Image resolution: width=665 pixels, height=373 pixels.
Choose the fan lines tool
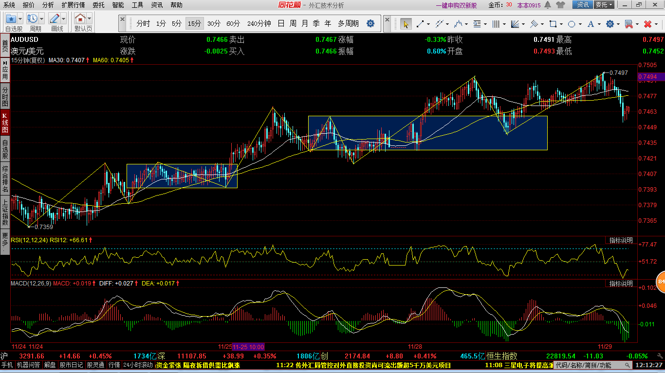(516, 24)
